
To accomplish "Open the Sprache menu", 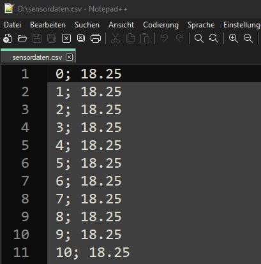I will pos(201,25).
